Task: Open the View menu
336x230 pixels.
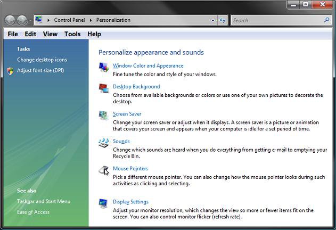Action: (50, 34)
